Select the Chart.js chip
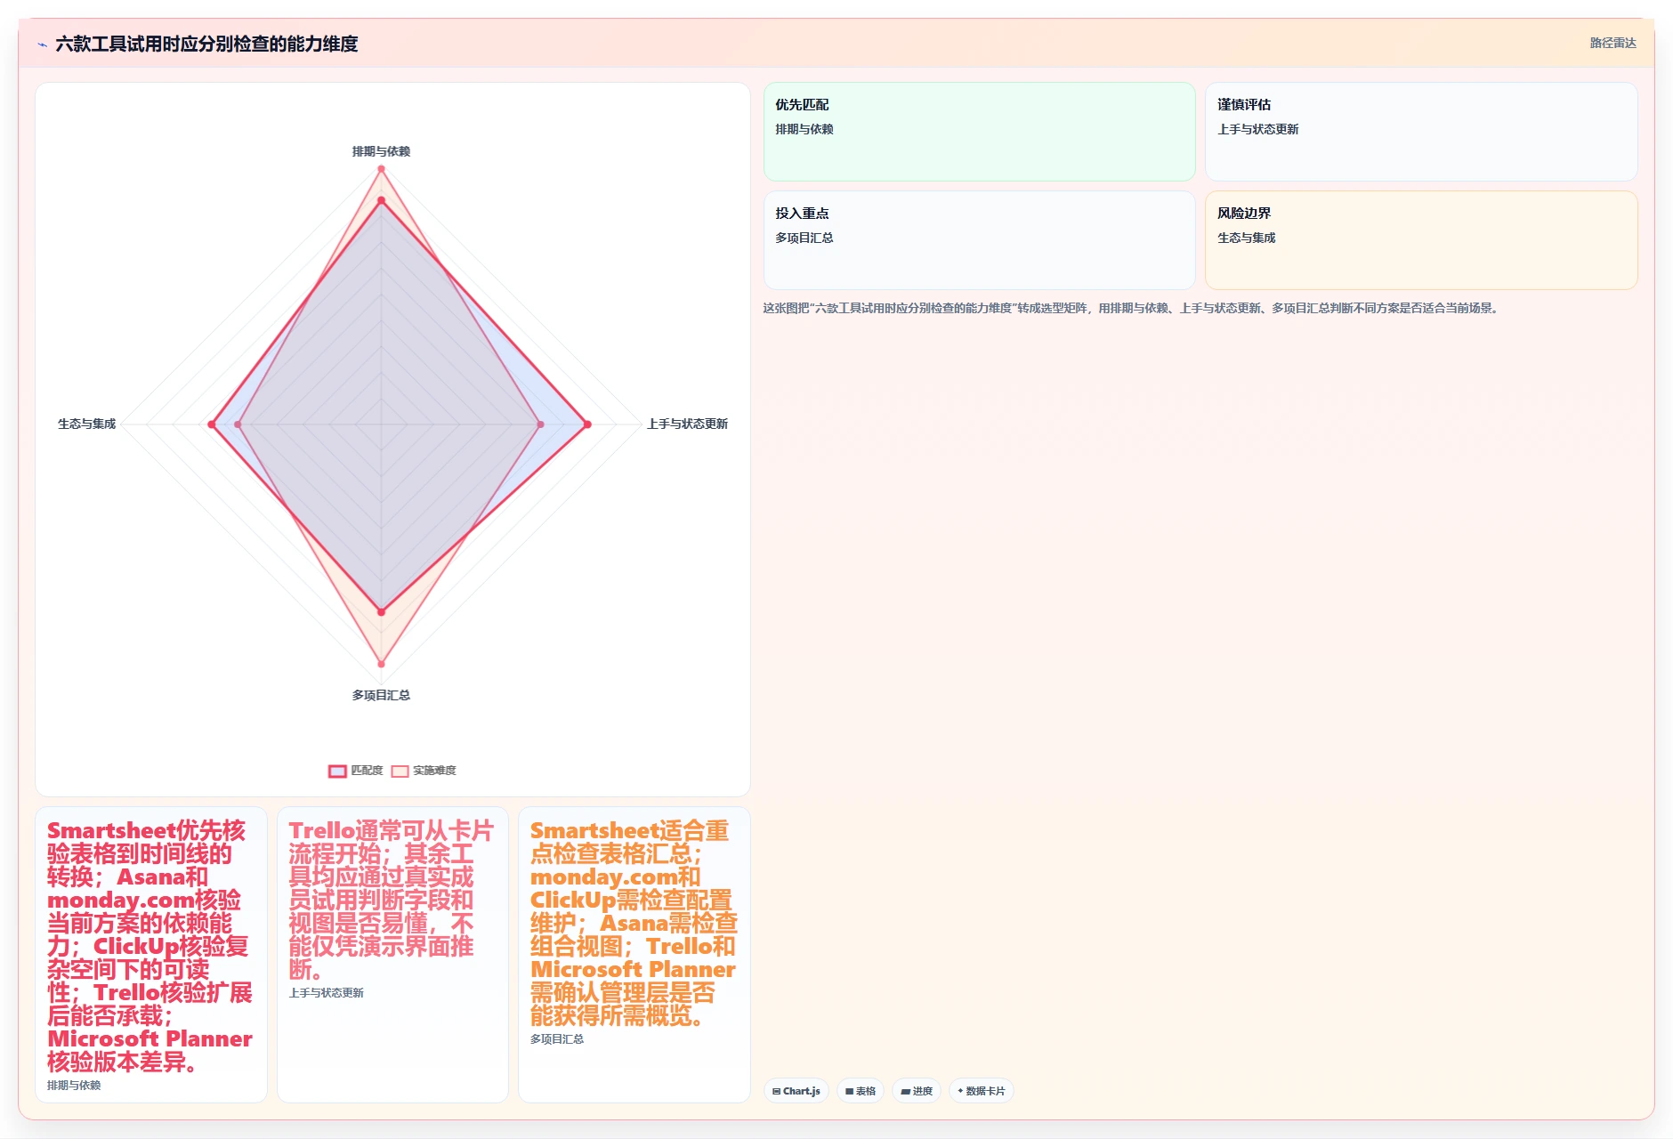This screenshot has height=1139, width=1673. tap(796, 1091)
